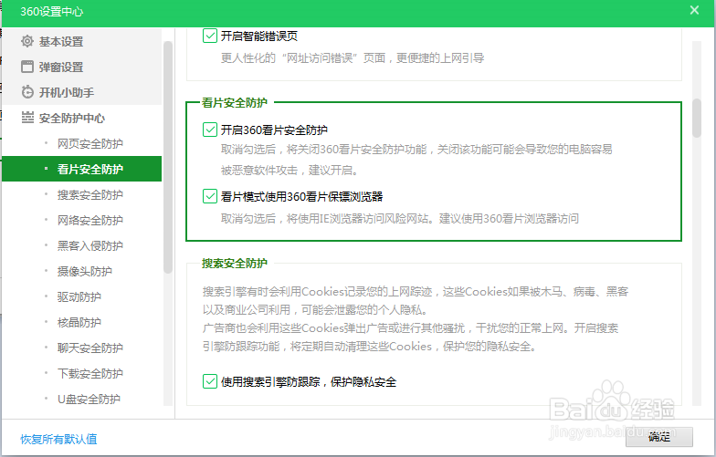Toggle 使用搜索引擎防跟踪 checkbox
The height and width of the screenshot is (457, 716).
(210, 381)
